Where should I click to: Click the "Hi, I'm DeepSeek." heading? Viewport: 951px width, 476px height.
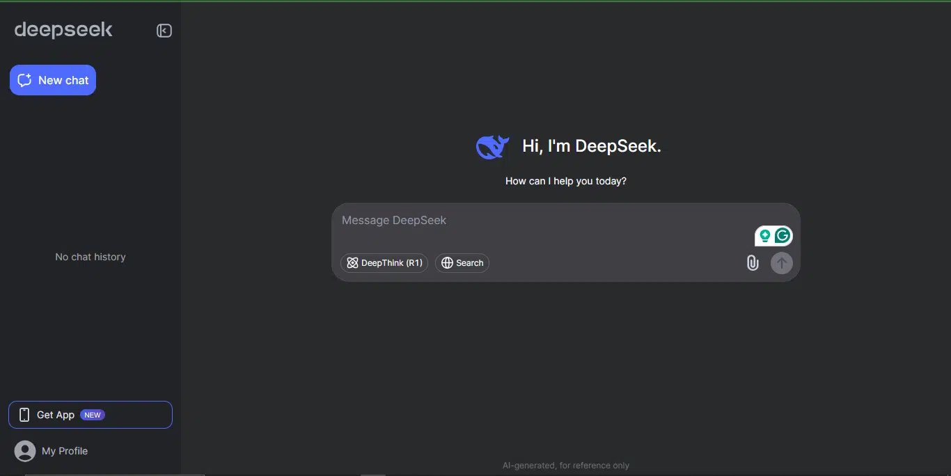592,146
